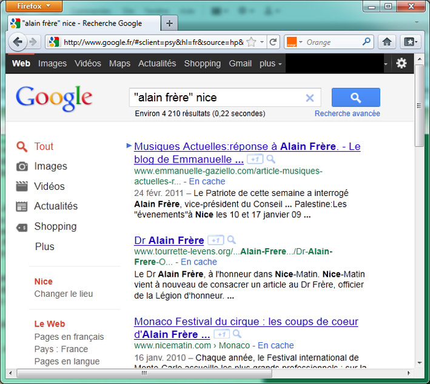Click the Environ 4 210 résultats text
Image resolution: width=430 pixels, height=384 pixels.
(x=200, y=113)
